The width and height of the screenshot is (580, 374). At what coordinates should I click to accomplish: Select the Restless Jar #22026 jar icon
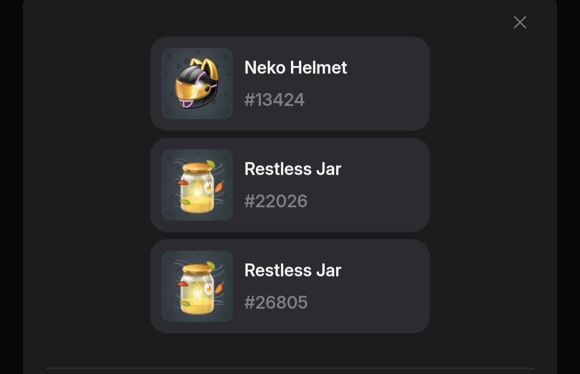point(197,185)
